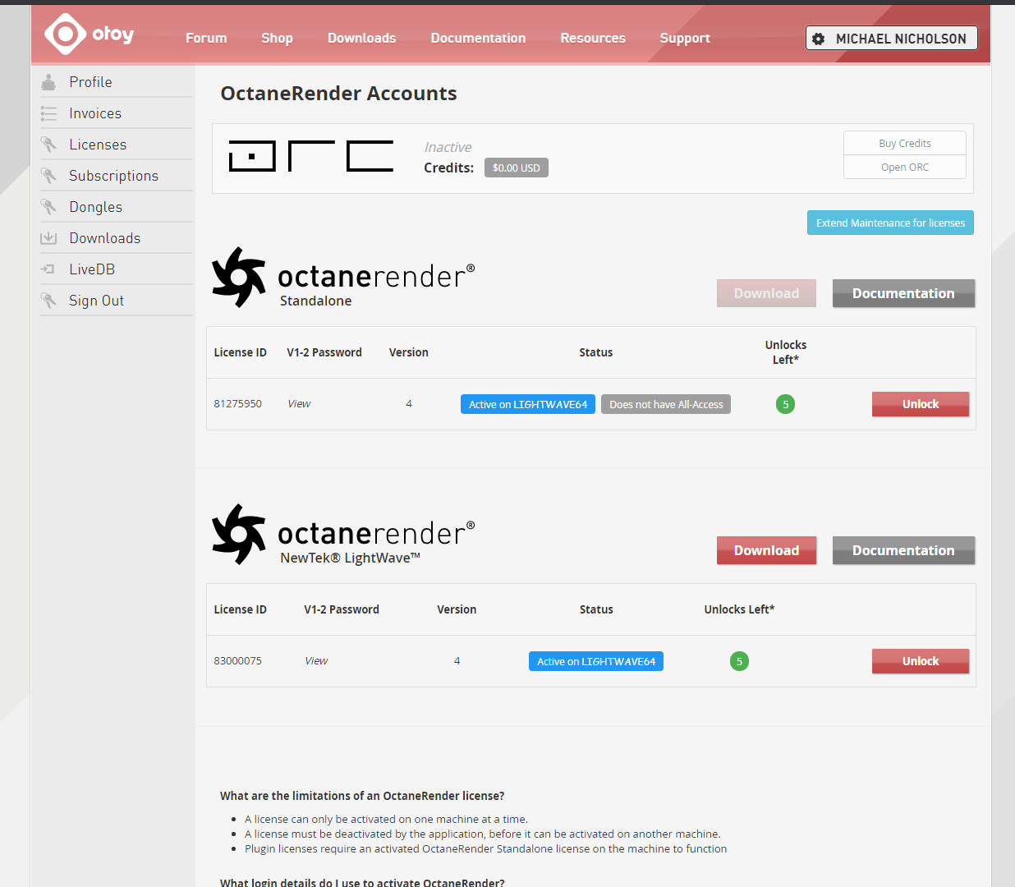Click the Licenses key icon in sidebar
1015x887 pixels.
coord(48,145)
